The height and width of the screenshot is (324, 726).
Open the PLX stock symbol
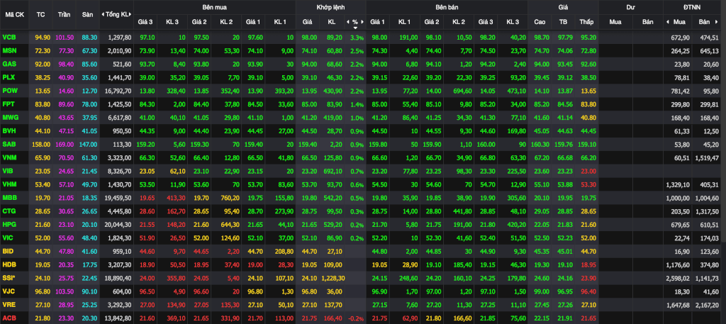click(9, 77)
